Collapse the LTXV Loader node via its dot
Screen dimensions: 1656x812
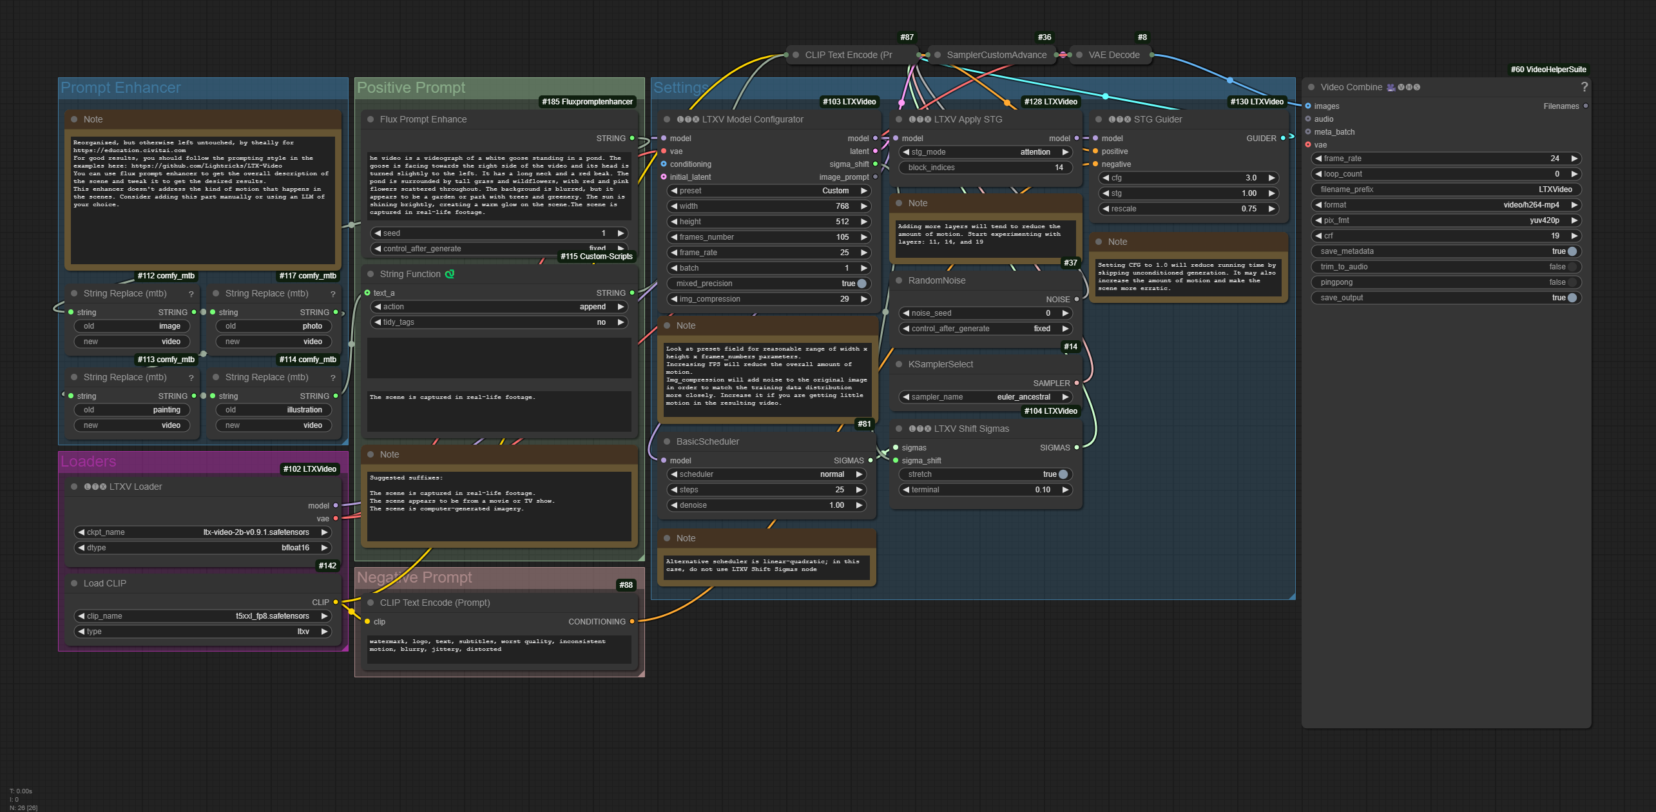74,487
